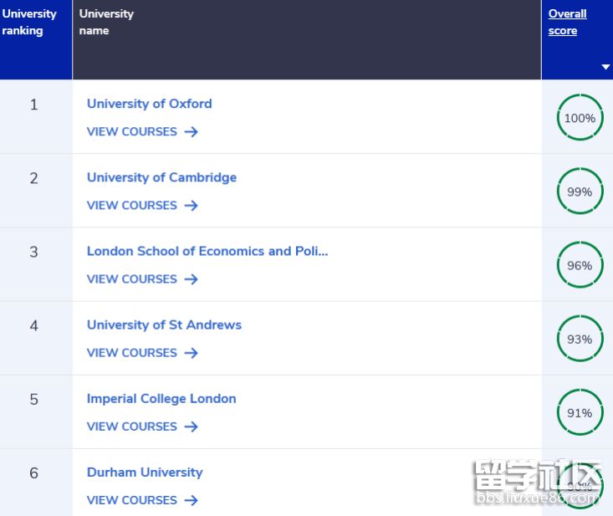Click the arrow icon for Imperial College London
613x516 pixels.
pyautogui.click(x=191, y=427)
